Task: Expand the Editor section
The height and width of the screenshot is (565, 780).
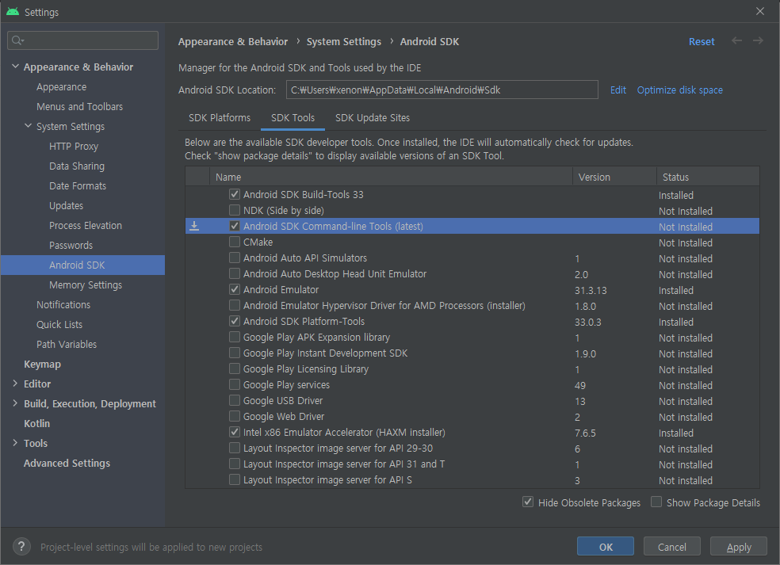Action: click(x=15, y=384)
